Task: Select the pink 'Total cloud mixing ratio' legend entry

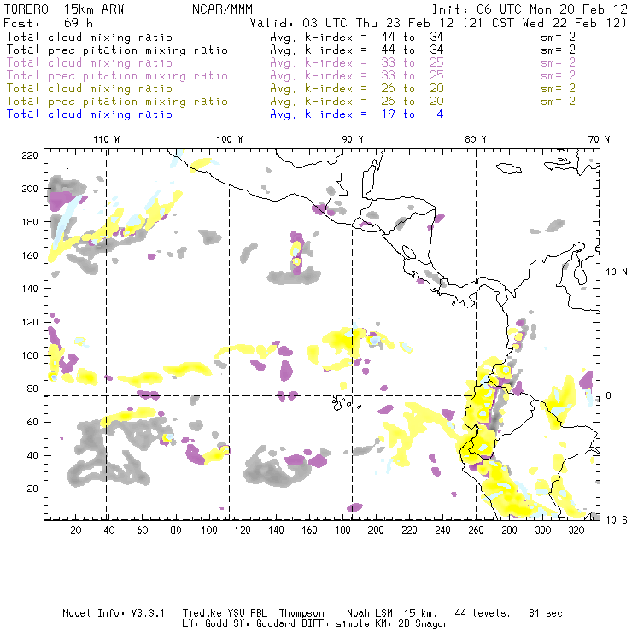Action: [x=90, y=63]
